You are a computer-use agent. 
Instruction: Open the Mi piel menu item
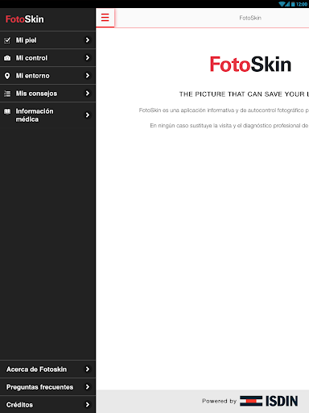[47, 40]
